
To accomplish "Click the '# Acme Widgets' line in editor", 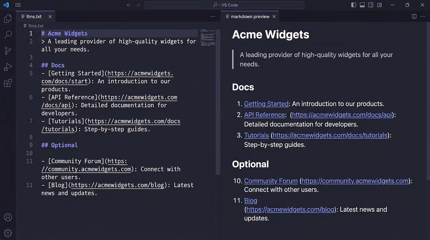I will [x=64, y=33].
